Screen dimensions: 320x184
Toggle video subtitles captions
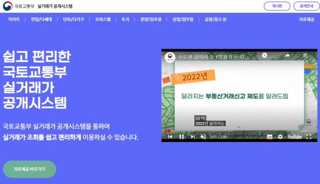tap(270, 137)
